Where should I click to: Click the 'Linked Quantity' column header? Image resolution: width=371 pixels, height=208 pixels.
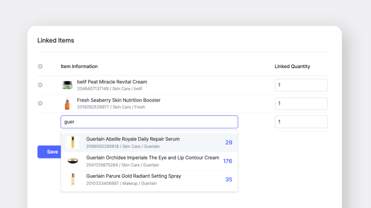292,66
